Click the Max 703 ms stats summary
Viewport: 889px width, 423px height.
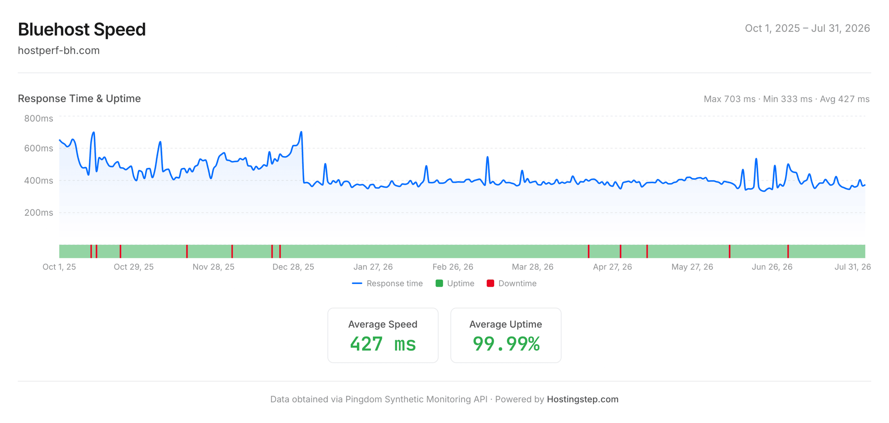point(787,99)
